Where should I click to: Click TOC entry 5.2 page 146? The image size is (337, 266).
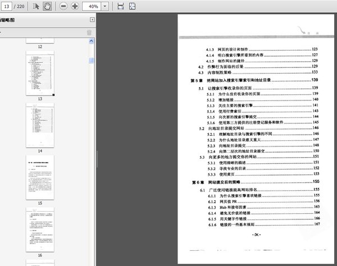[259, 128]
